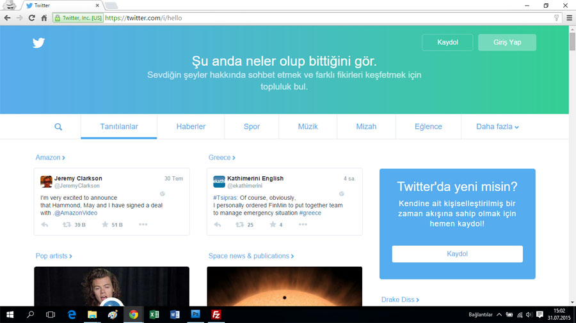Open the Space news sun image
Screen dimensions: 576x323
(x=284, y=287)
